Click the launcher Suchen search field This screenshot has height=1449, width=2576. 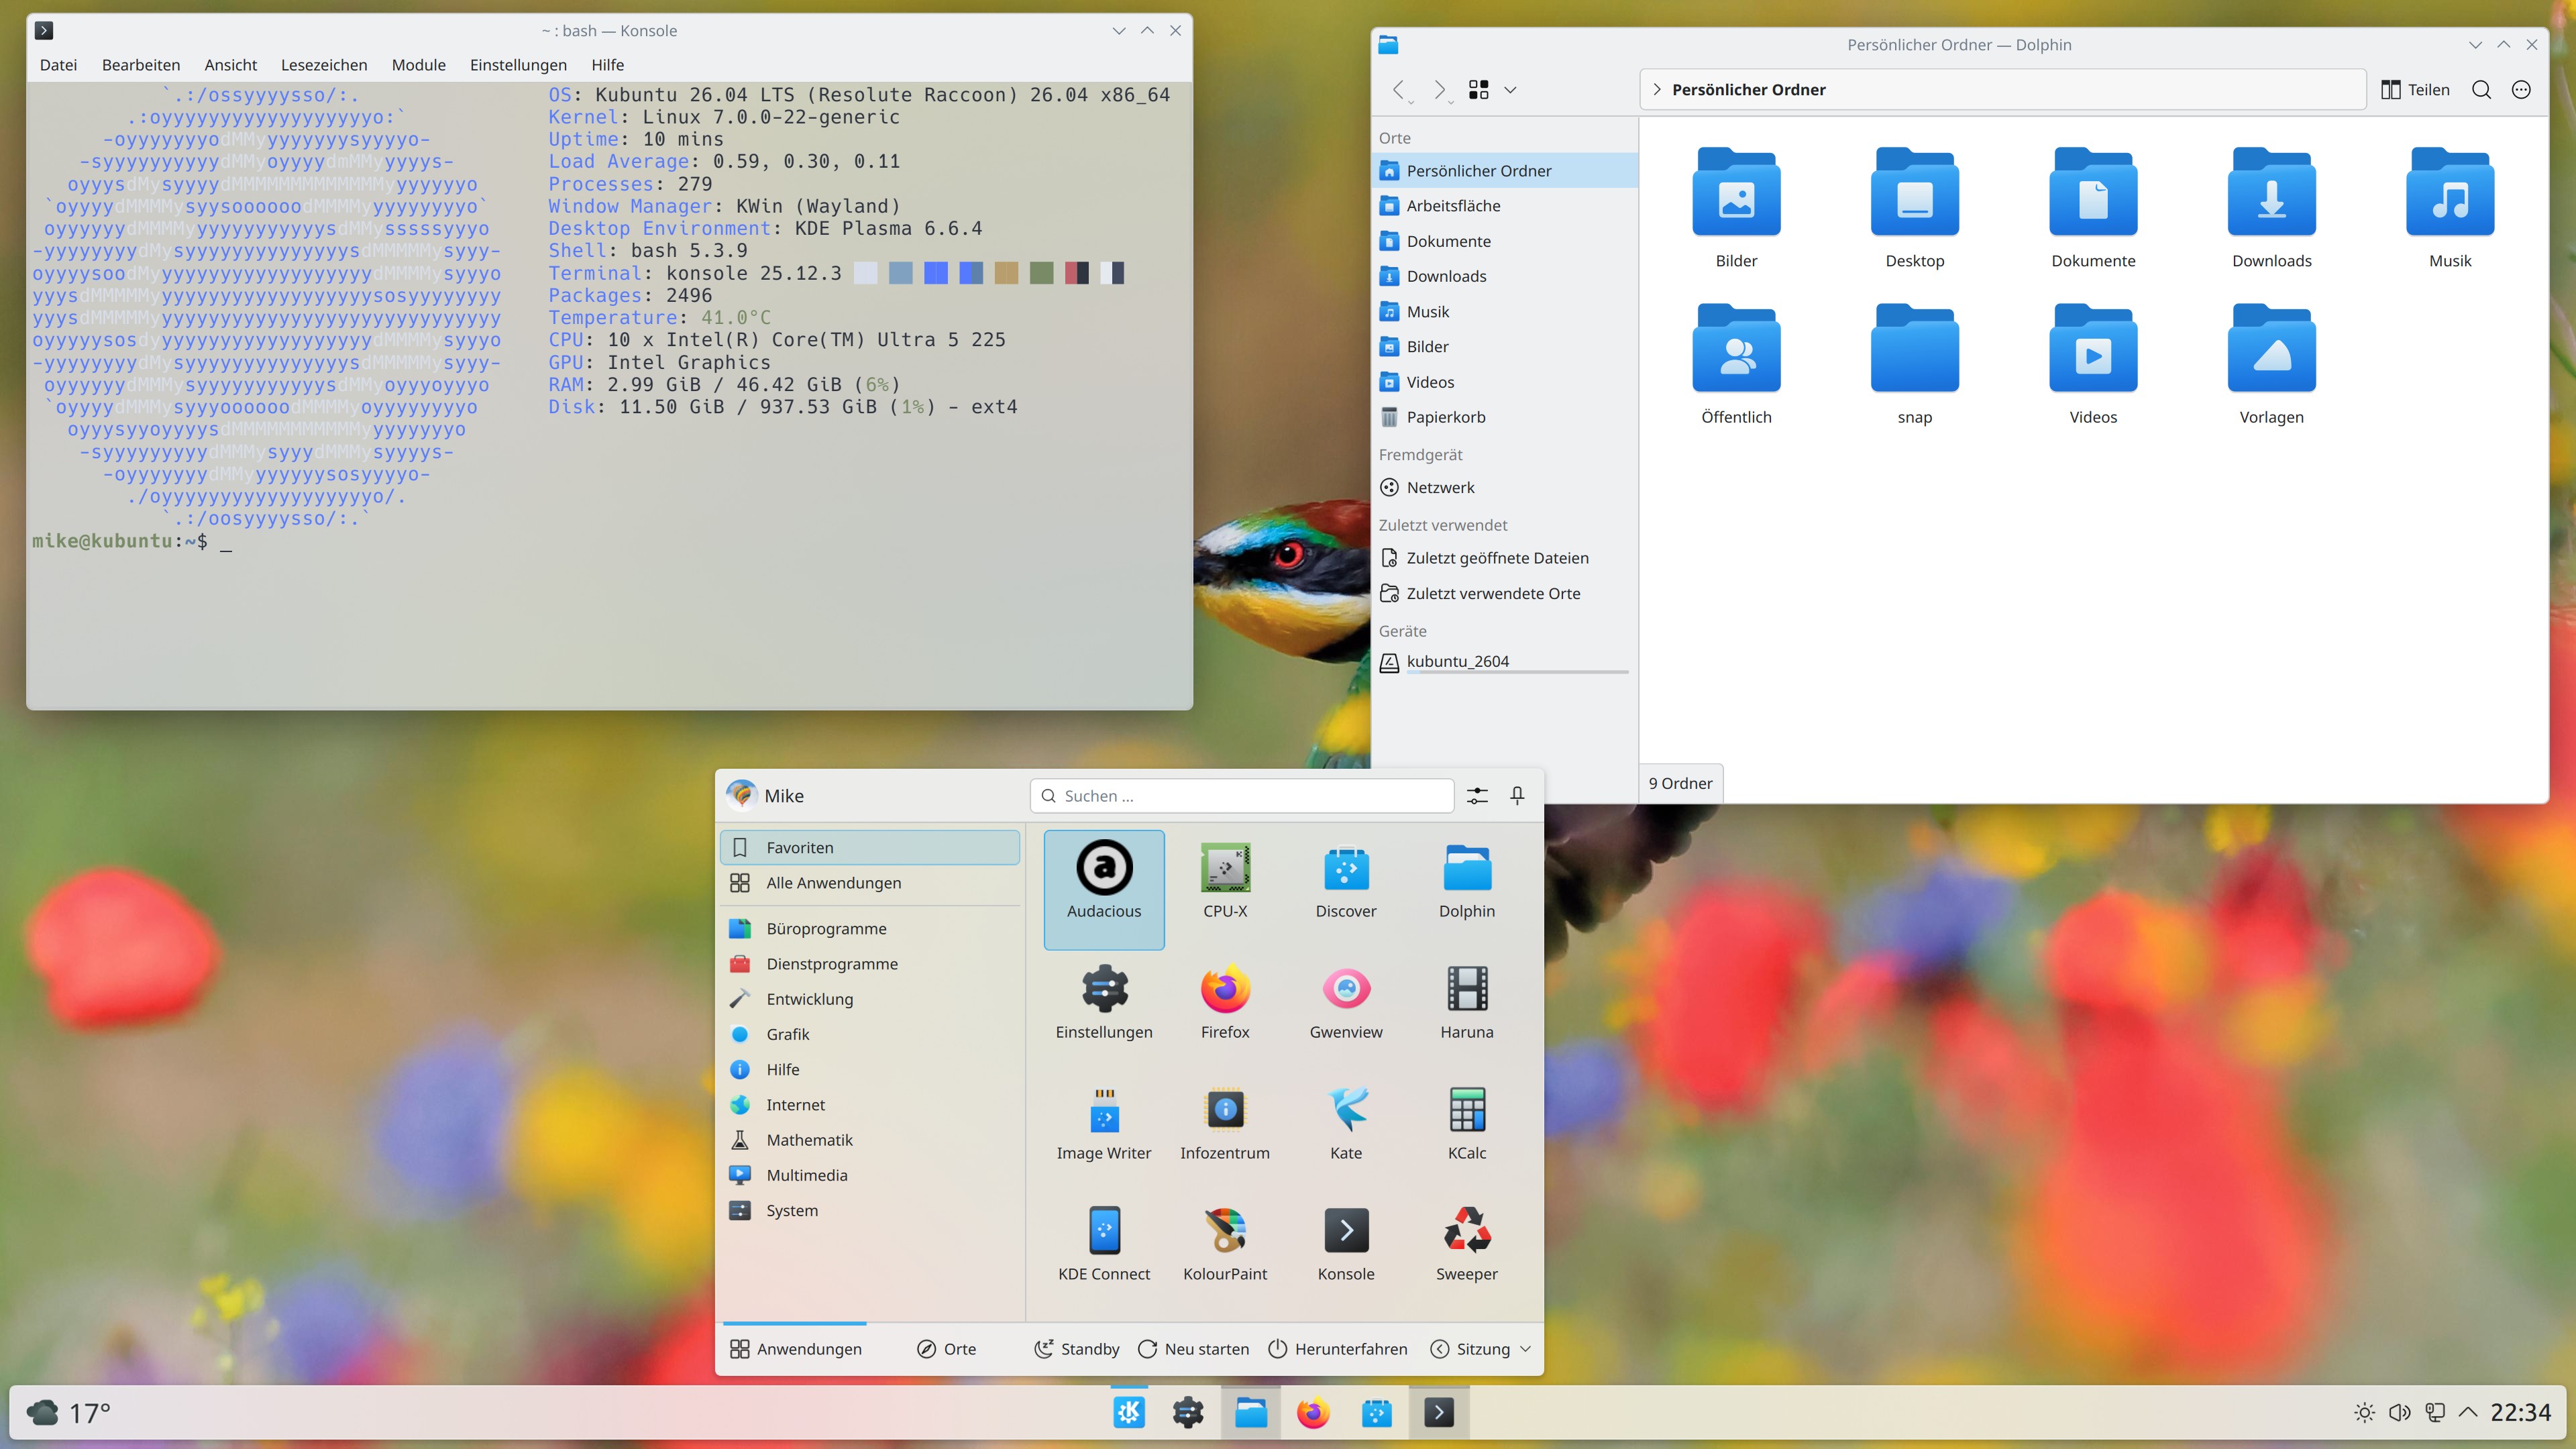1242,796
